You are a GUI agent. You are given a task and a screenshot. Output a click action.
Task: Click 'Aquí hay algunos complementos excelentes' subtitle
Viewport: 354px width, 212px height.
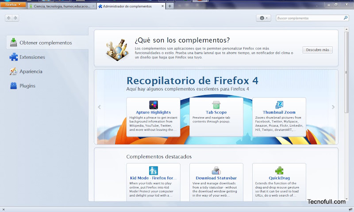pos(188,89)
